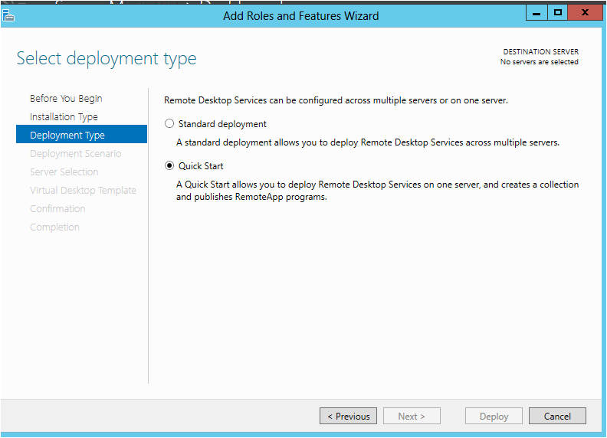The width and height of the screenshot is (607, 438).
Task: Click the wizard icon in title bar
Action: tap(8, 15)
